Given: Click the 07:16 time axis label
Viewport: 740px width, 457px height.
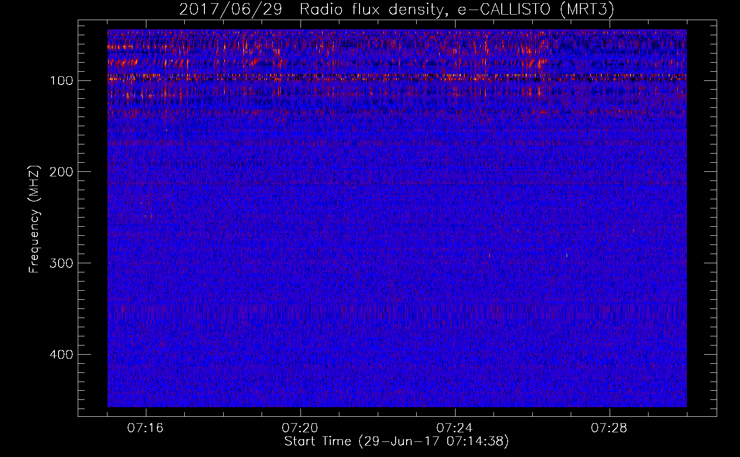Looking at the screenshot, I should 145,428.
